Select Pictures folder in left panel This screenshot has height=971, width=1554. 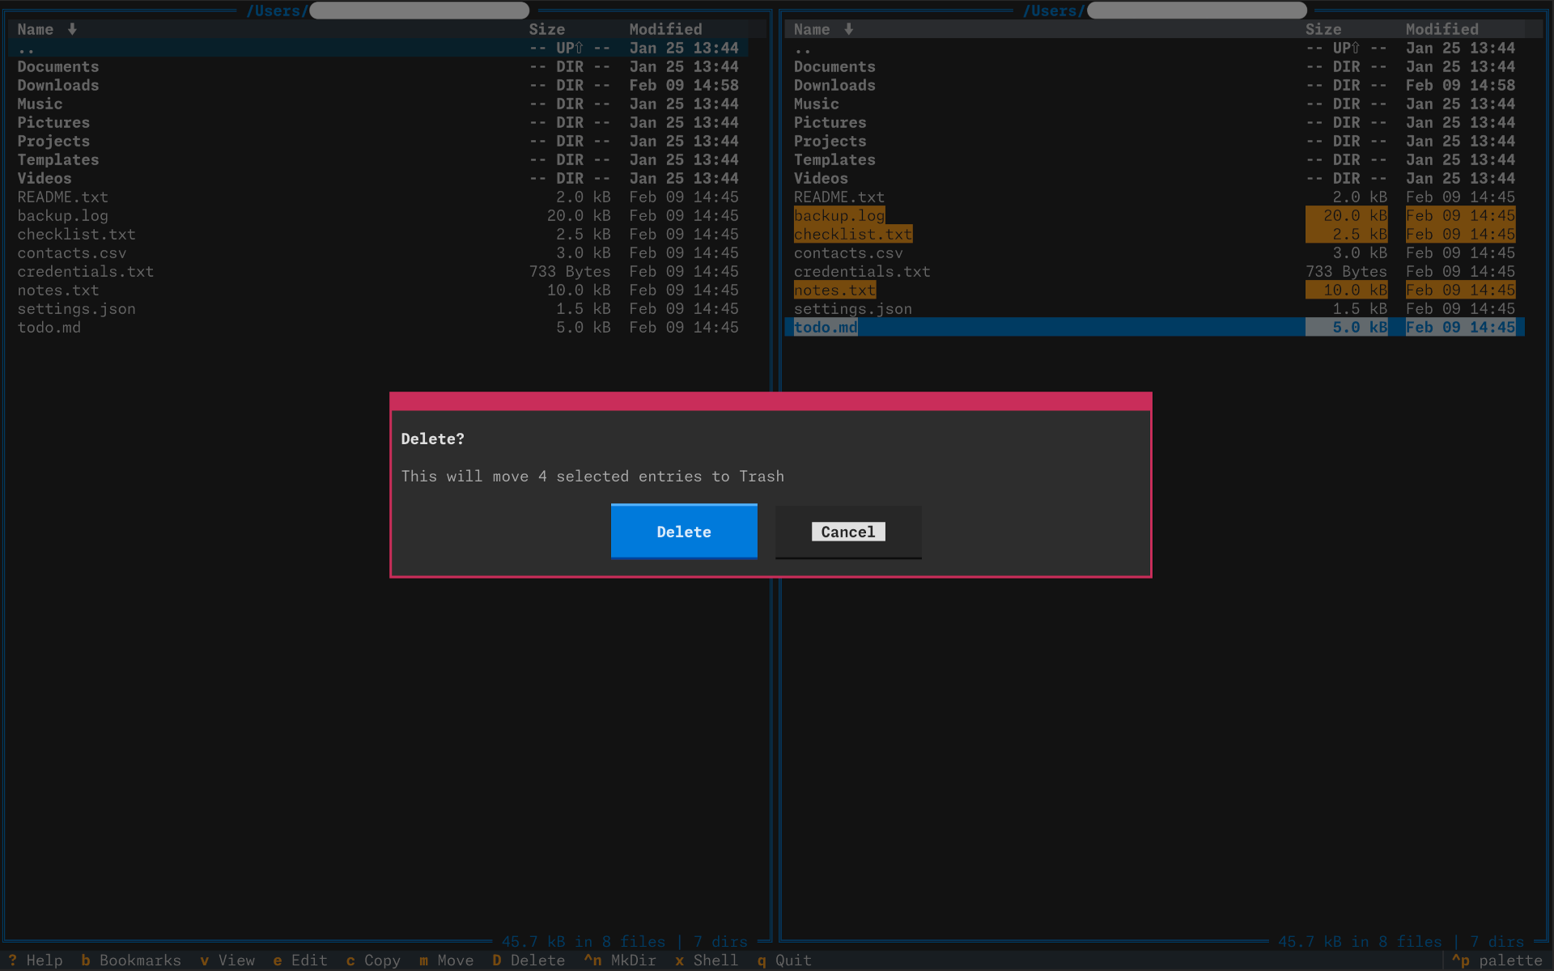[378, 122]
